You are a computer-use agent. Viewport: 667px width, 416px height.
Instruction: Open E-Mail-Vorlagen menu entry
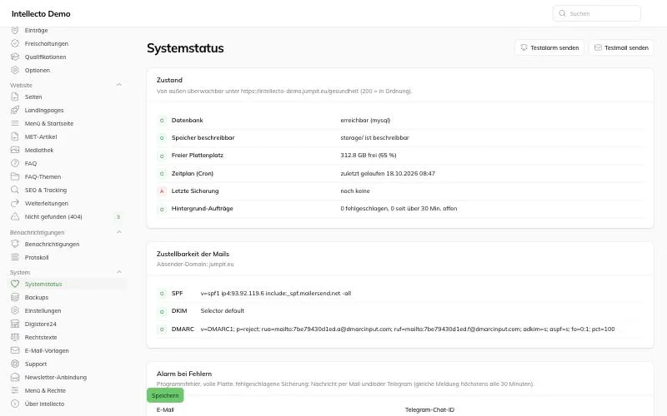pos(47,350)
